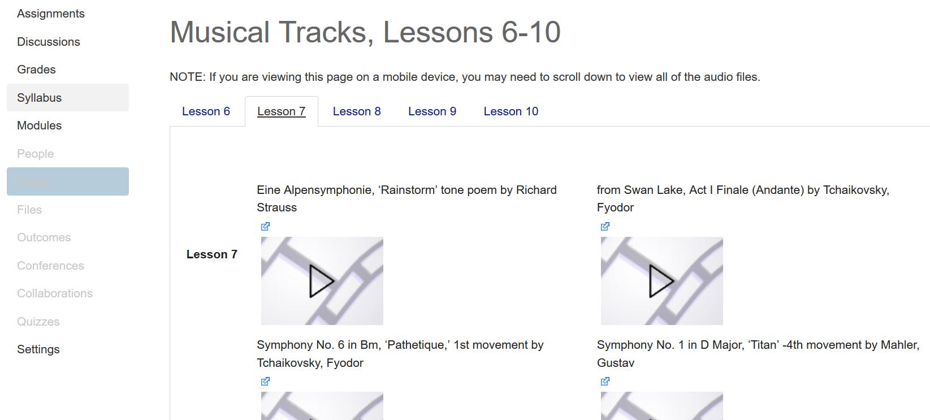This screenshot has height=420, width=930.
Task: Open the Grades section
Action: [x=36, y=69]
